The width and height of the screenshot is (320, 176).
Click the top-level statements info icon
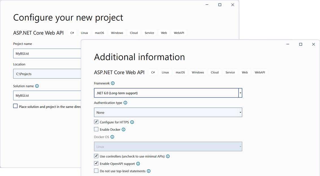coord(149,171)
